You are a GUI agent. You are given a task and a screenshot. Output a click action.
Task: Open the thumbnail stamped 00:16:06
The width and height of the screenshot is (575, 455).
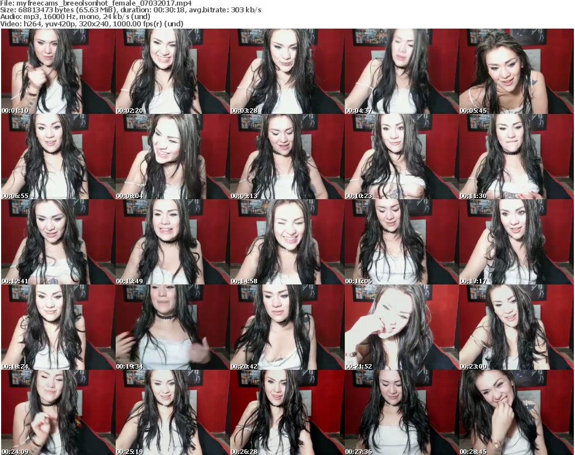tap(401, 242)
